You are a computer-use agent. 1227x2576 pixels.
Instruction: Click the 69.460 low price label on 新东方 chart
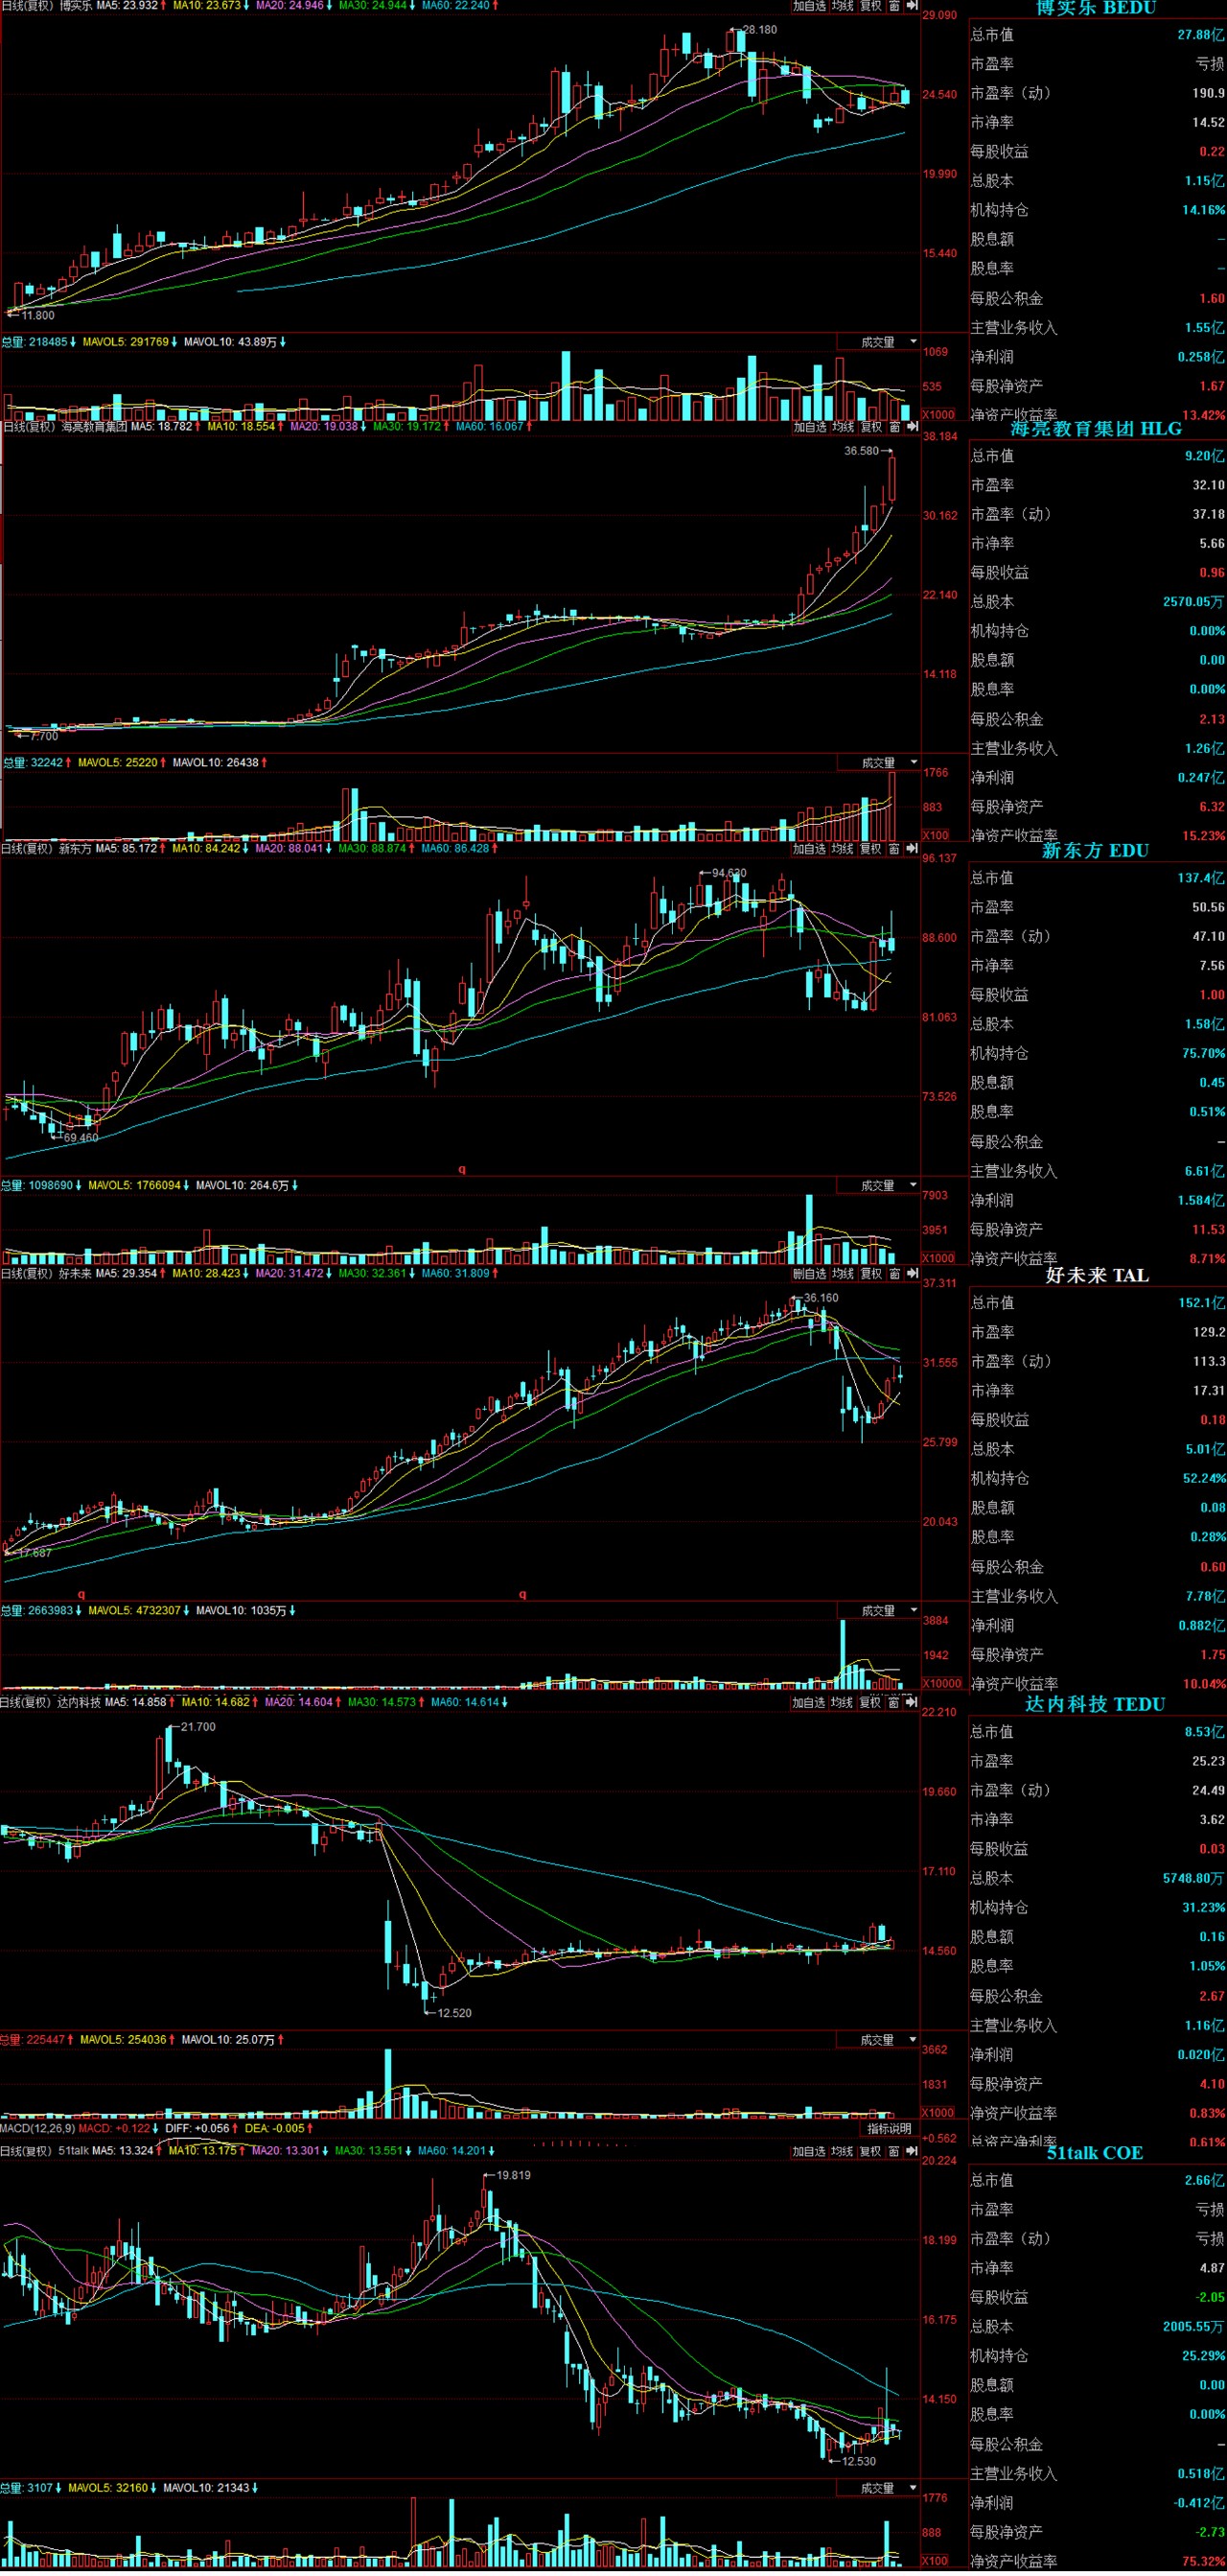(81, 1138)
